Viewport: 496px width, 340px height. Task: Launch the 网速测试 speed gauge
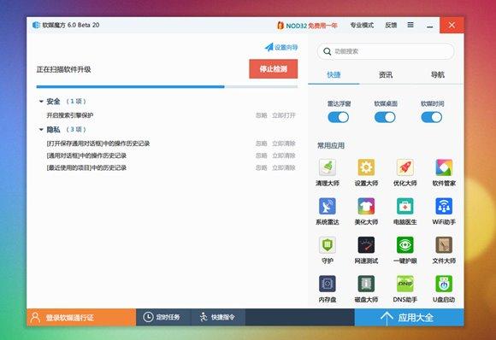[x=366, y=245]
